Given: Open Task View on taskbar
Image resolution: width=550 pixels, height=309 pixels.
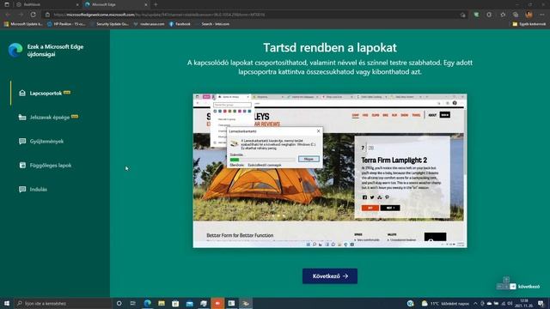Looking at the screenshot, I should (x=133, y=303).
